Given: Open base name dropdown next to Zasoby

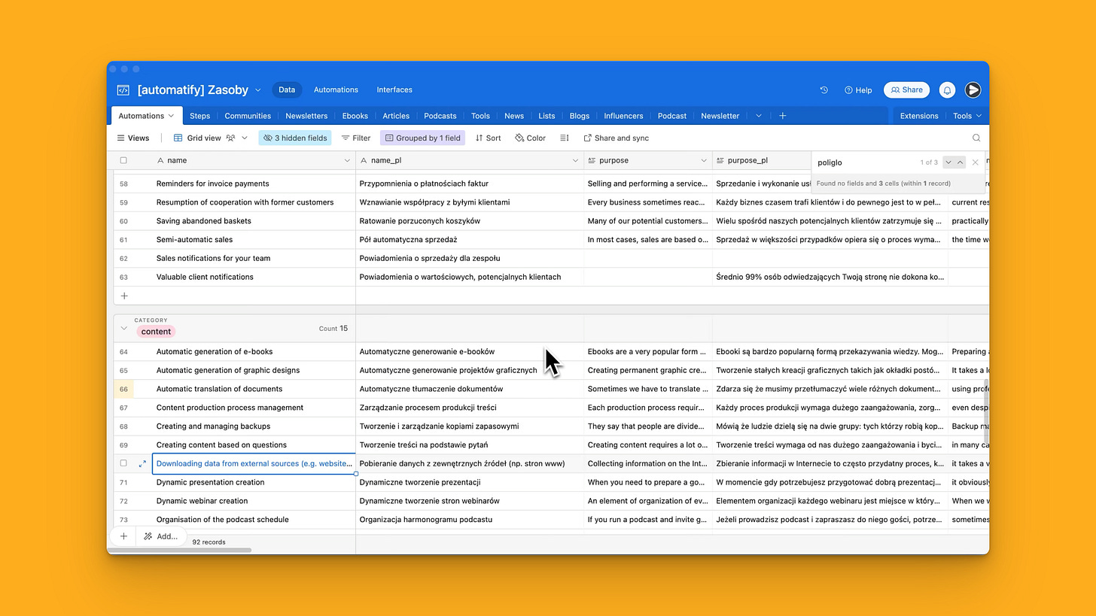Looking at the screenshot, I should (x=257, y=90).
